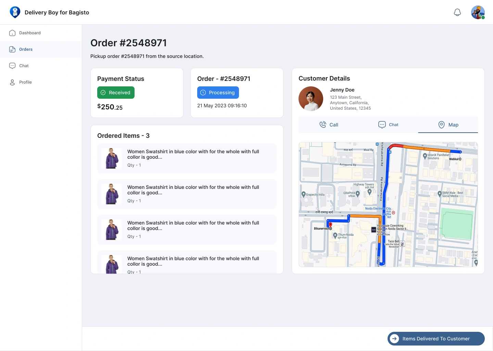This screenshot has width=493, height=351.
Task: Click the Delivery Boy app logo icon
Action: pyautogui.click(x=15, y=12)
